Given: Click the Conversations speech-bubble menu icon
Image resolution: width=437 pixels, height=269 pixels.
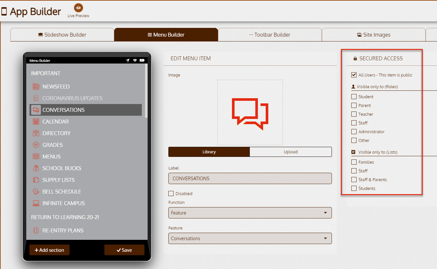Looking at the screenshot, I should [36, 110].
